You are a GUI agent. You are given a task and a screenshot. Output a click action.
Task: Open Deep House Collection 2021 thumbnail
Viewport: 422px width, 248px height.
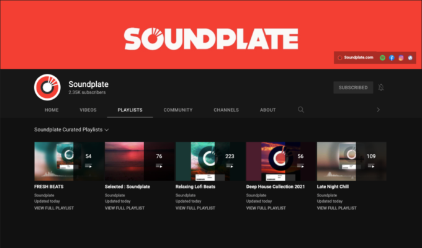(x=281, y=161)
